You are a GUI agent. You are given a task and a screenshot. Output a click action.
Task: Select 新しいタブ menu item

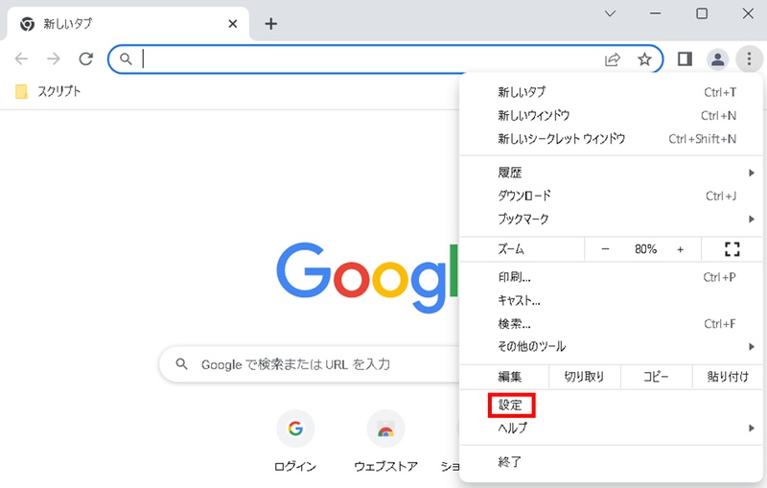coord(611,92)
